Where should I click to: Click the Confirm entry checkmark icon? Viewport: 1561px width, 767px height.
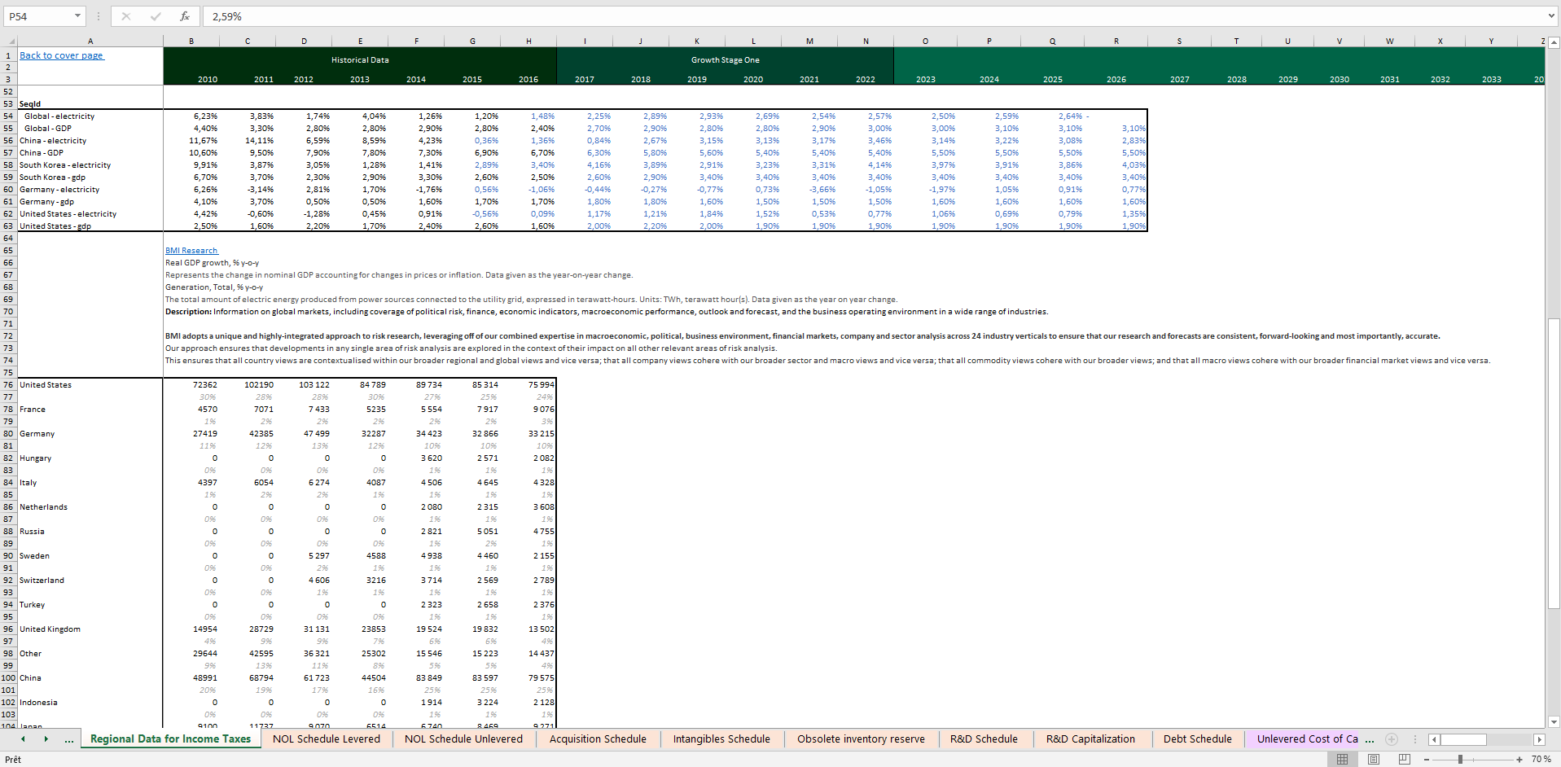point(156,16)
